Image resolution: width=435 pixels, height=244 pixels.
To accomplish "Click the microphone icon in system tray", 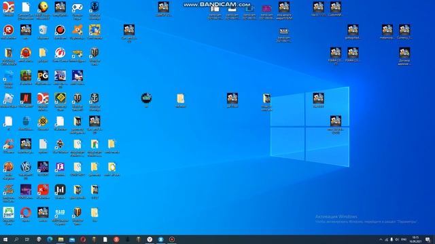I will (x=391, y=239).
